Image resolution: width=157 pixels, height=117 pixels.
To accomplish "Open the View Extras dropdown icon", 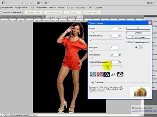I will [4, 3].
